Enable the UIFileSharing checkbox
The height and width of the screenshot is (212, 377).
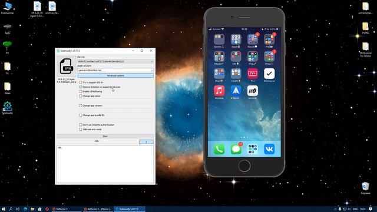(81, 91)
